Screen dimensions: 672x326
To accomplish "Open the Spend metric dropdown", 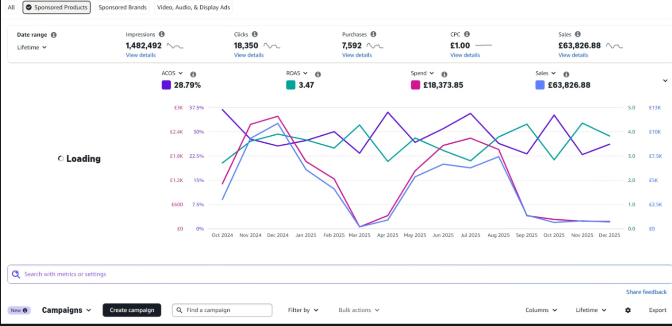I will point(422,73).
